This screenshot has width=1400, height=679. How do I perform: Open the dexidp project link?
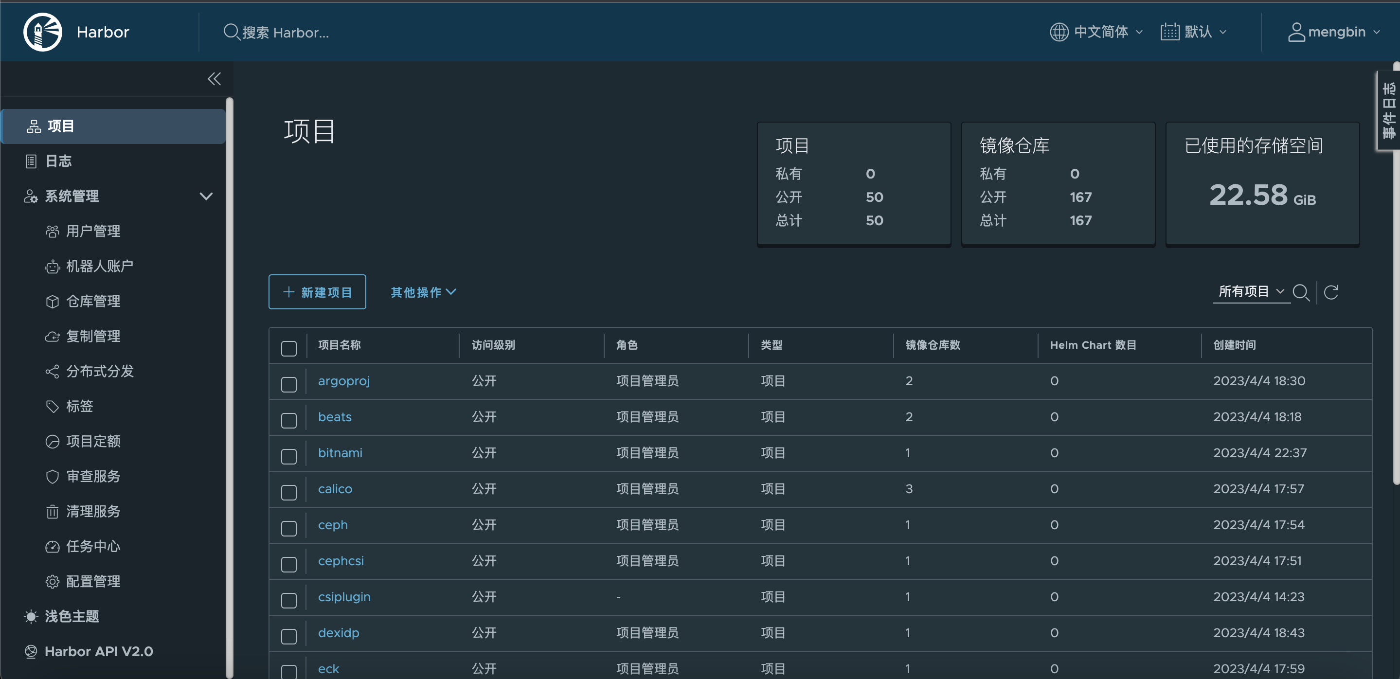[x=338, y=633]
